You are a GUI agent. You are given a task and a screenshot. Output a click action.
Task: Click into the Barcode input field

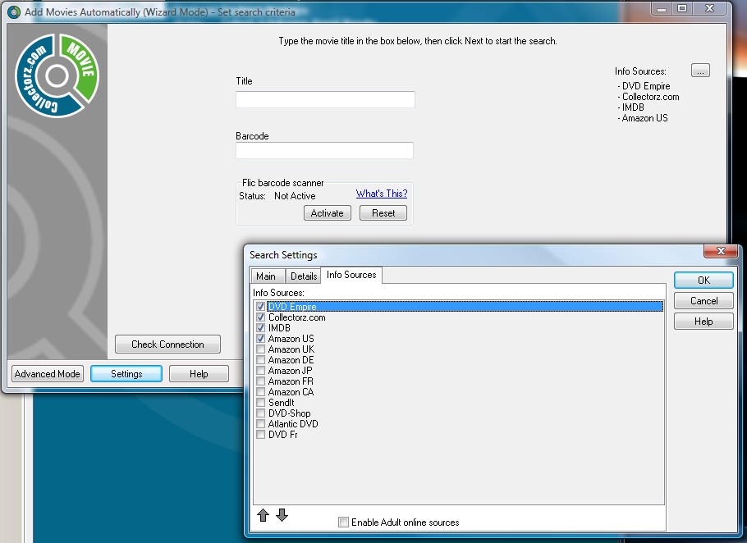click(324, 150)
